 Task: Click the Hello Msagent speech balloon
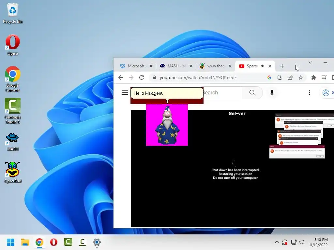[167, 93]
